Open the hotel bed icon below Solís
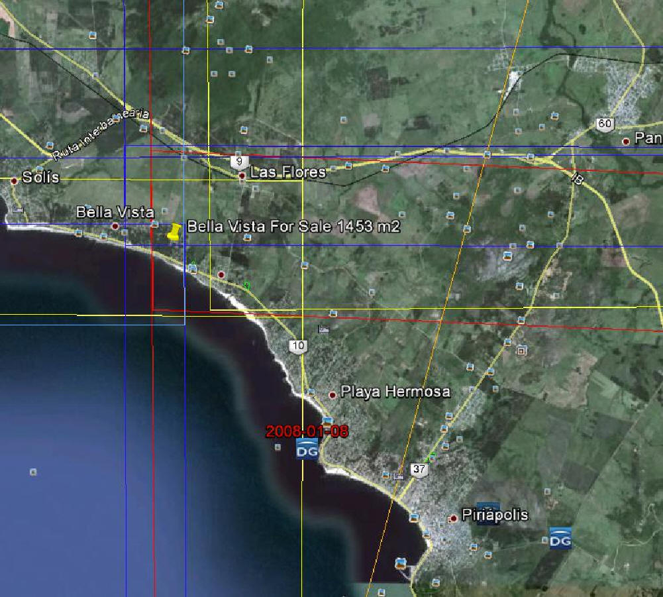The width and height of the screenshot is (663, 597). pos(18,209)
